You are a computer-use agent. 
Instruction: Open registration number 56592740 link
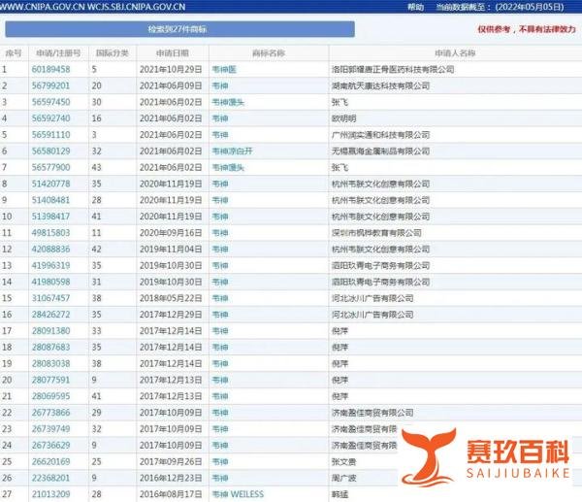point(50,118)
